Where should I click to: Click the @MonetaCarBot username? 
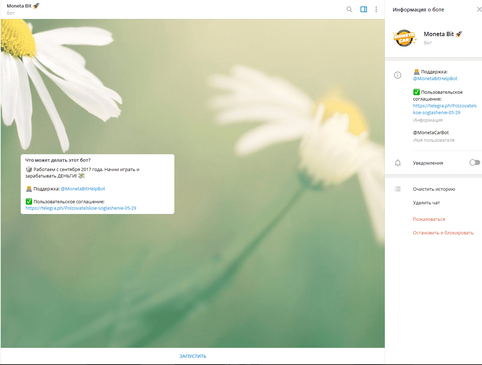pos(431,132)
